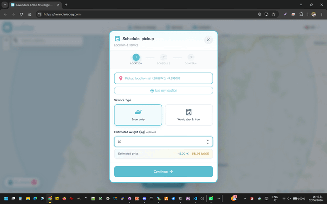
Task: Open the site information icon in address bar
Action: point(39,14)
